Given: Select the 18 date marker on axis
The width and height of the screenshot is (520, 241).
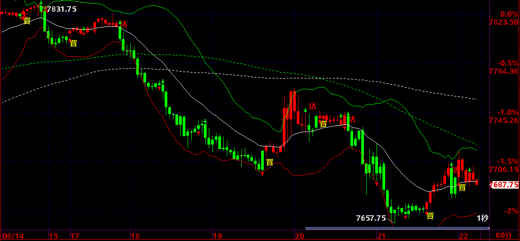Looking at the screenshot, I should tap(135, 236).
